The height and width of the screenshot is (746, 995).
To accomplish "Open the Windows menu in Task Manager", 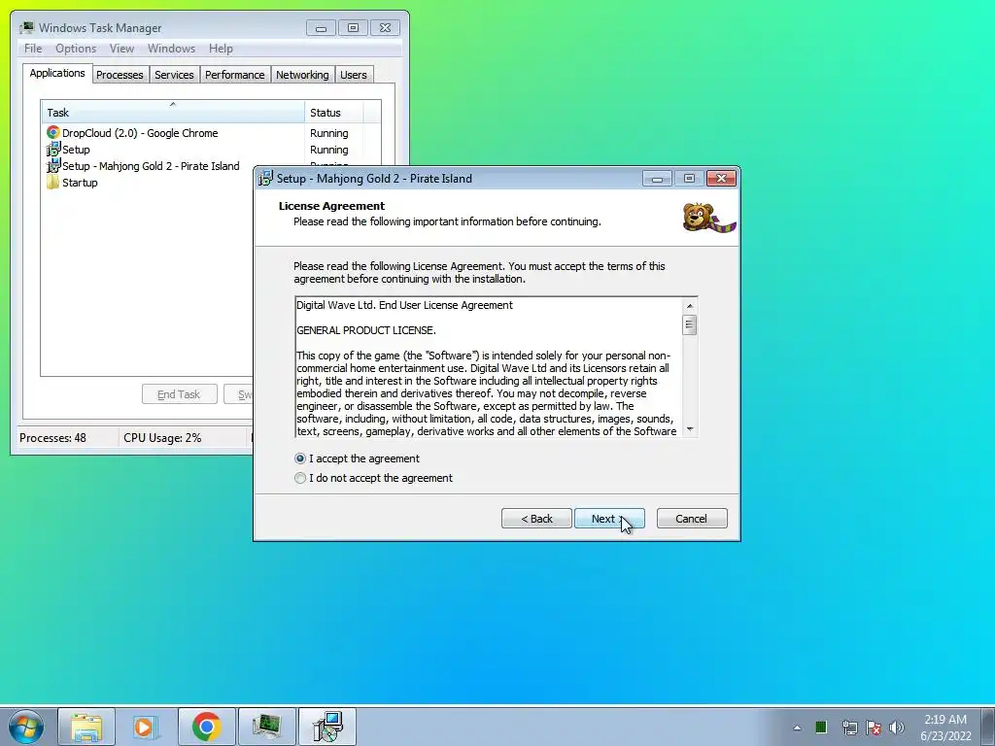I will point(171,49).
